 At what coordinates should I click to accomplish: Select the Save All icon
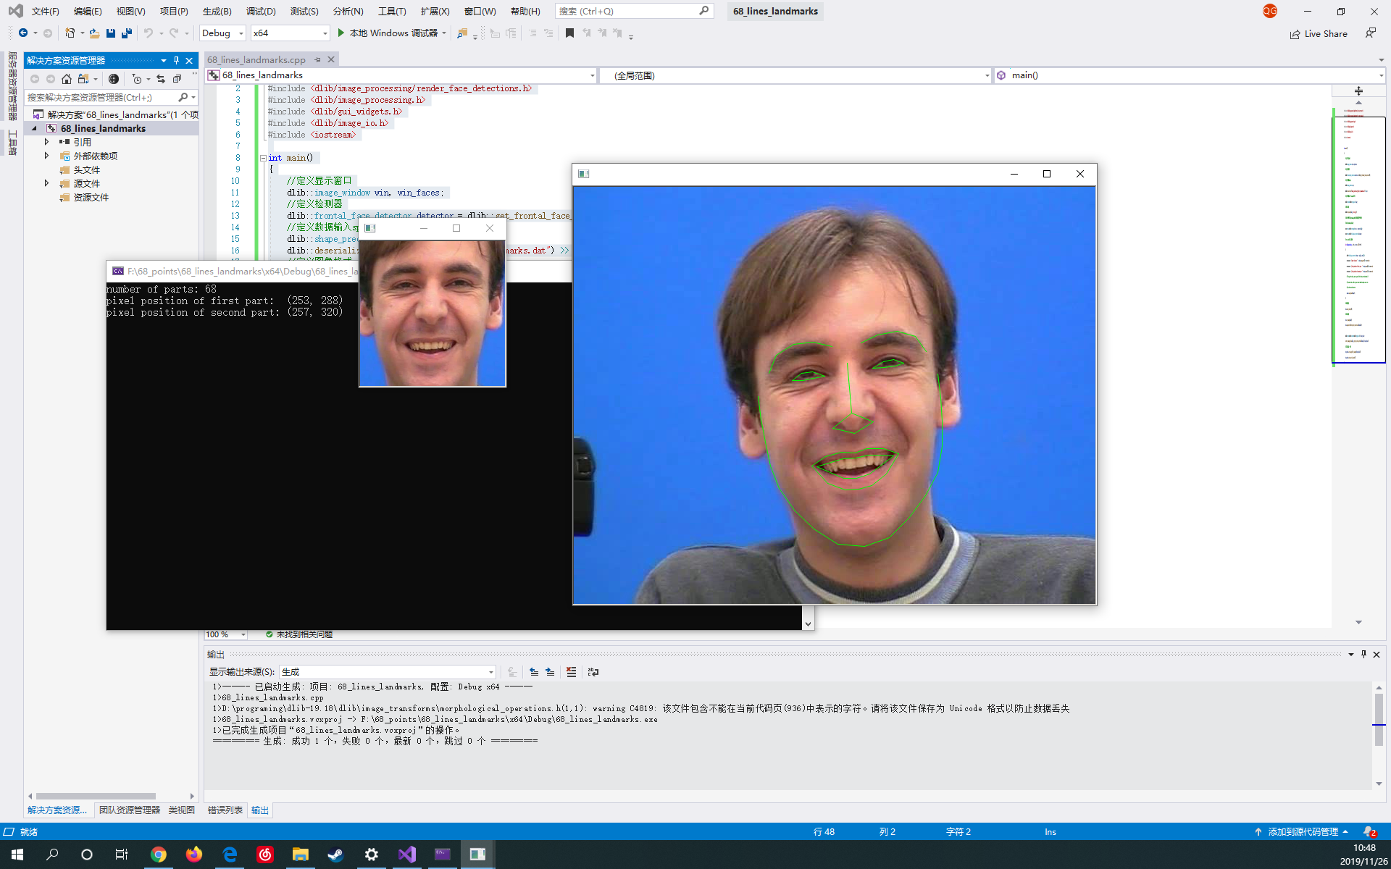tap(126, 33)
